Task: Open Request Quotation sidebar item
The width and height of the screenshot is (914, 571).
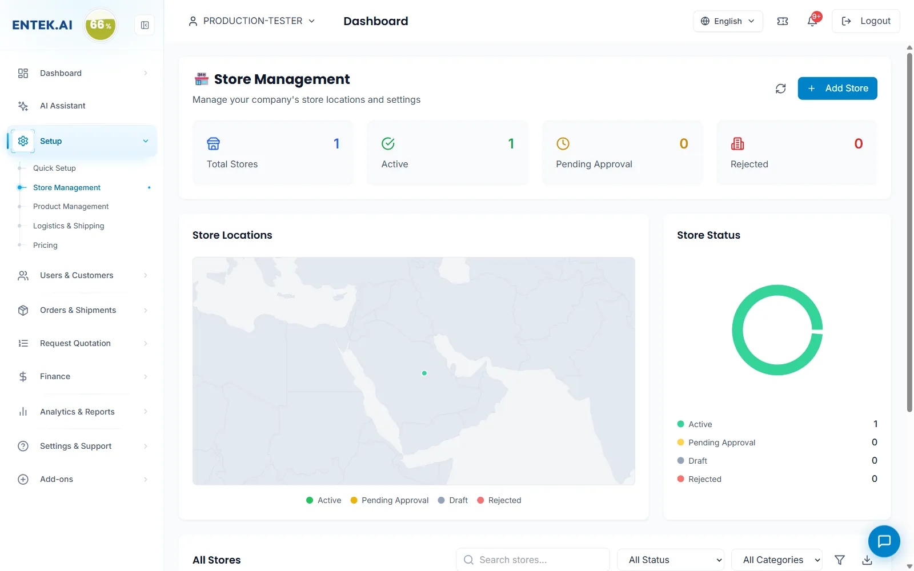Action: click(82, 343)
